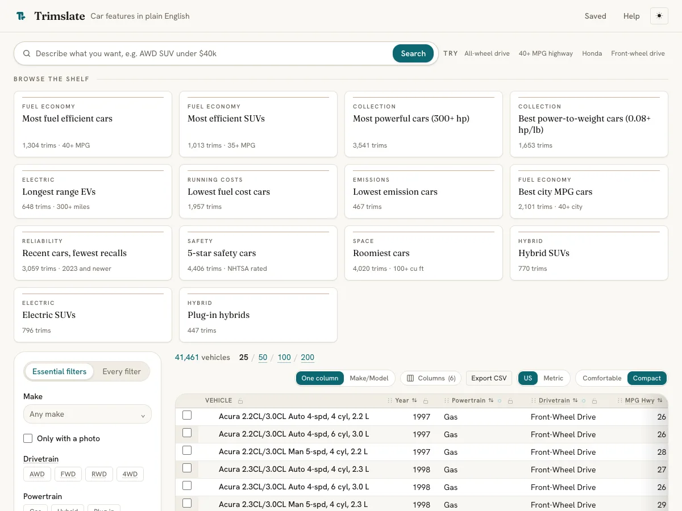This screenshot has width=682, height=511.
Task: Show 200 vehicles per page
Action: (307, 357)
